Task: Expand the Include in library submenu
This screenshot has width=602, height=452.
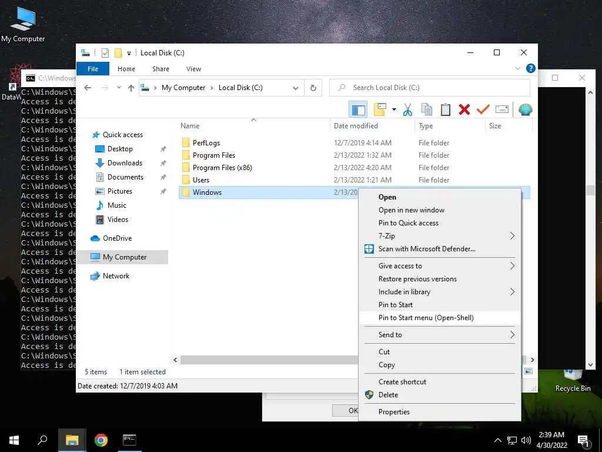Action: (x=440, y=292)
